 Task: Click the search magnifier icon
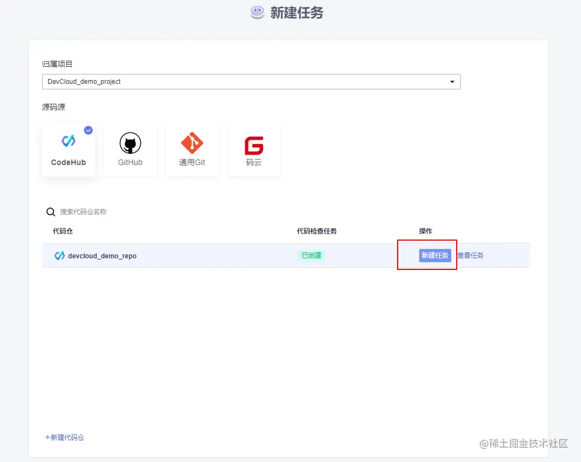coord(51,212)
